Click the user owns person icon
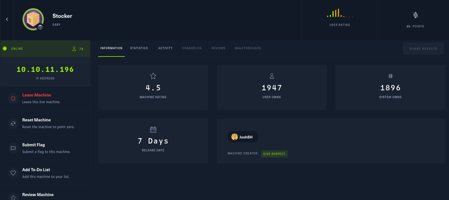Viewport: 449px width, 200px height. [x=272, y=76]
